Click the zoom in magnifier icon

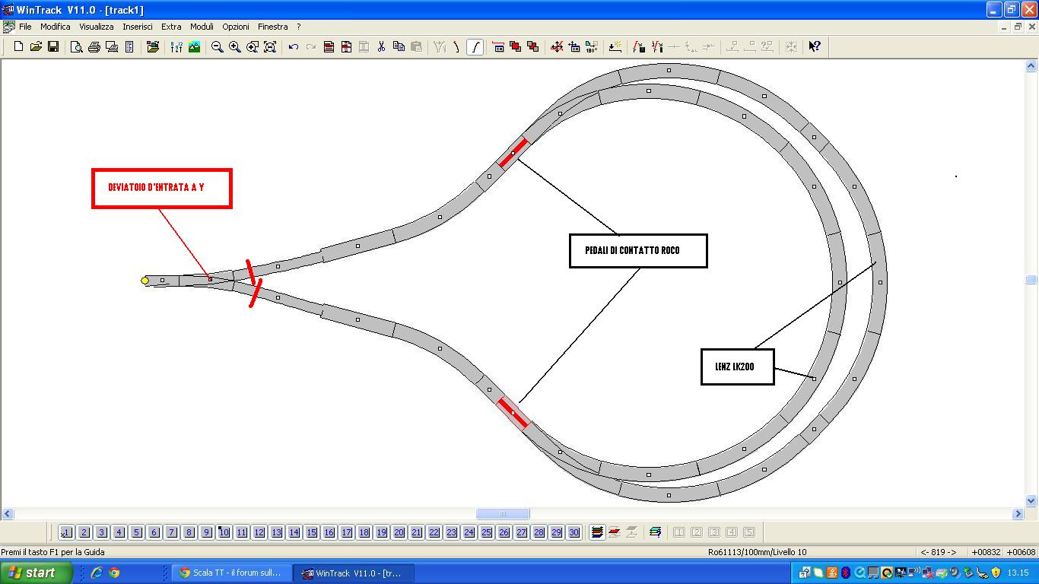click(235, 47)
